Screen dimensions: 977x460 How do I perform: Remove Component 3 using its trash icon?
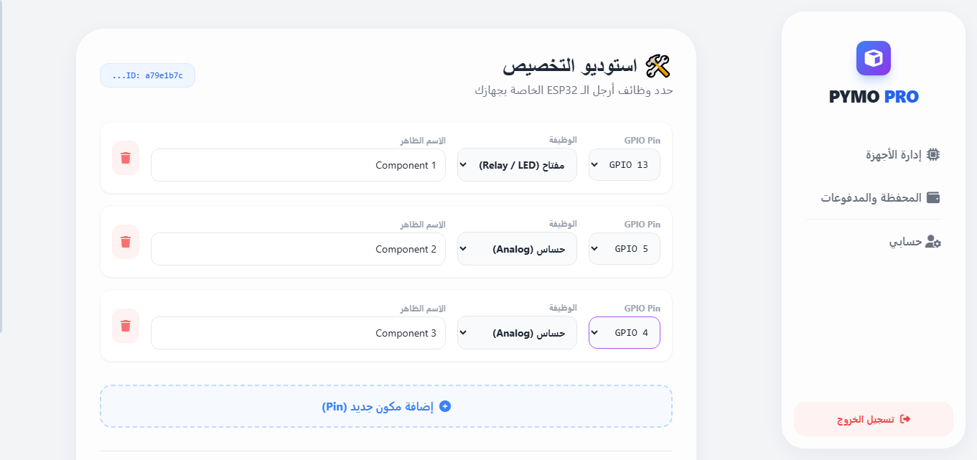click(x=126, y=326)
